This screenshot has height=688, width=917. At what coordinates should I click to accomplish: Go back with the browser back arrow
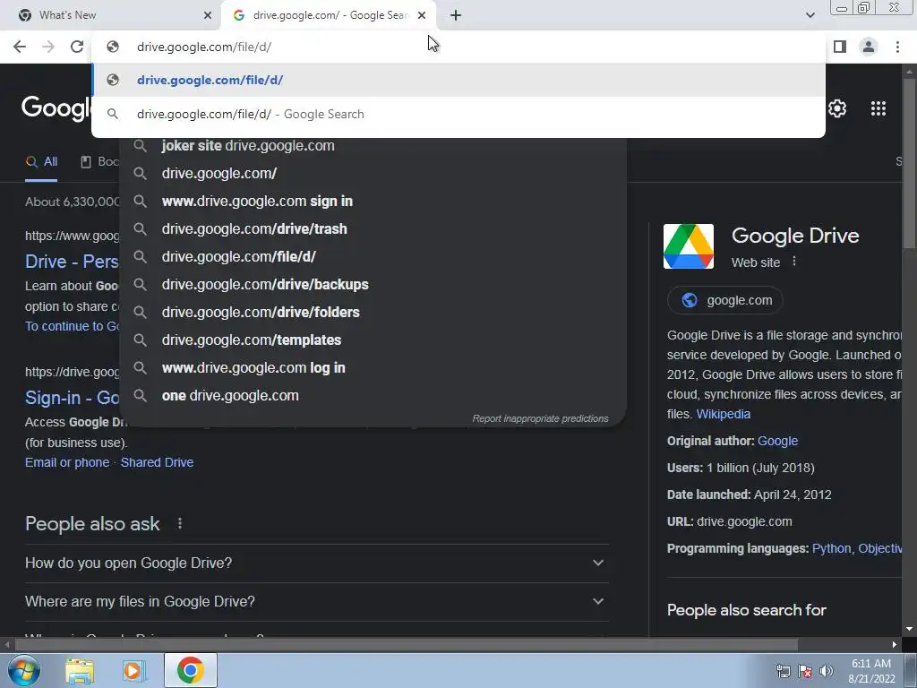click(20, 47)
